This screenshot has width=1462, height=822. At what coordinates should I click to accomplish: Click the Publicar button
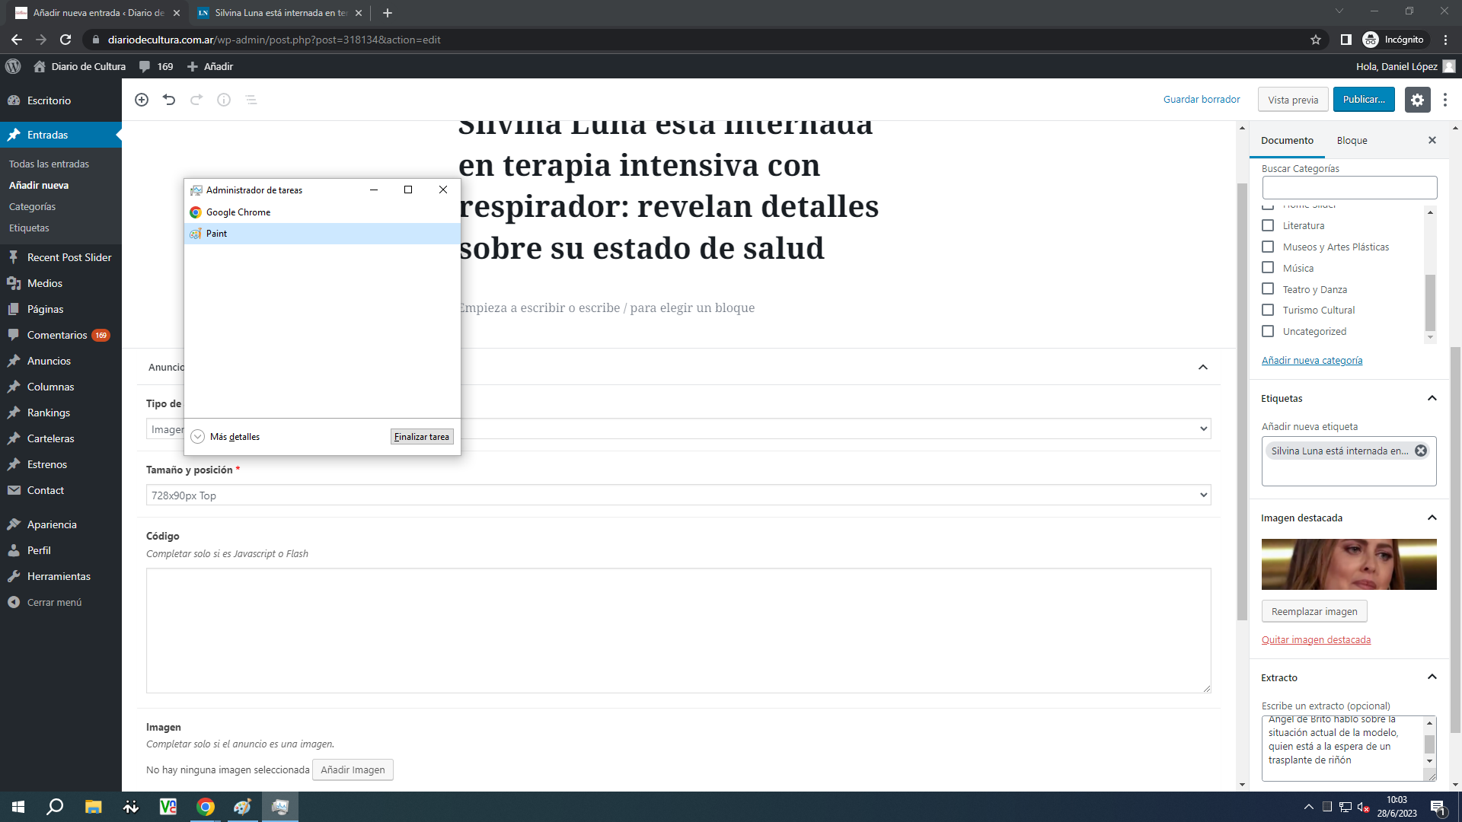click(x=1364, y=100)
